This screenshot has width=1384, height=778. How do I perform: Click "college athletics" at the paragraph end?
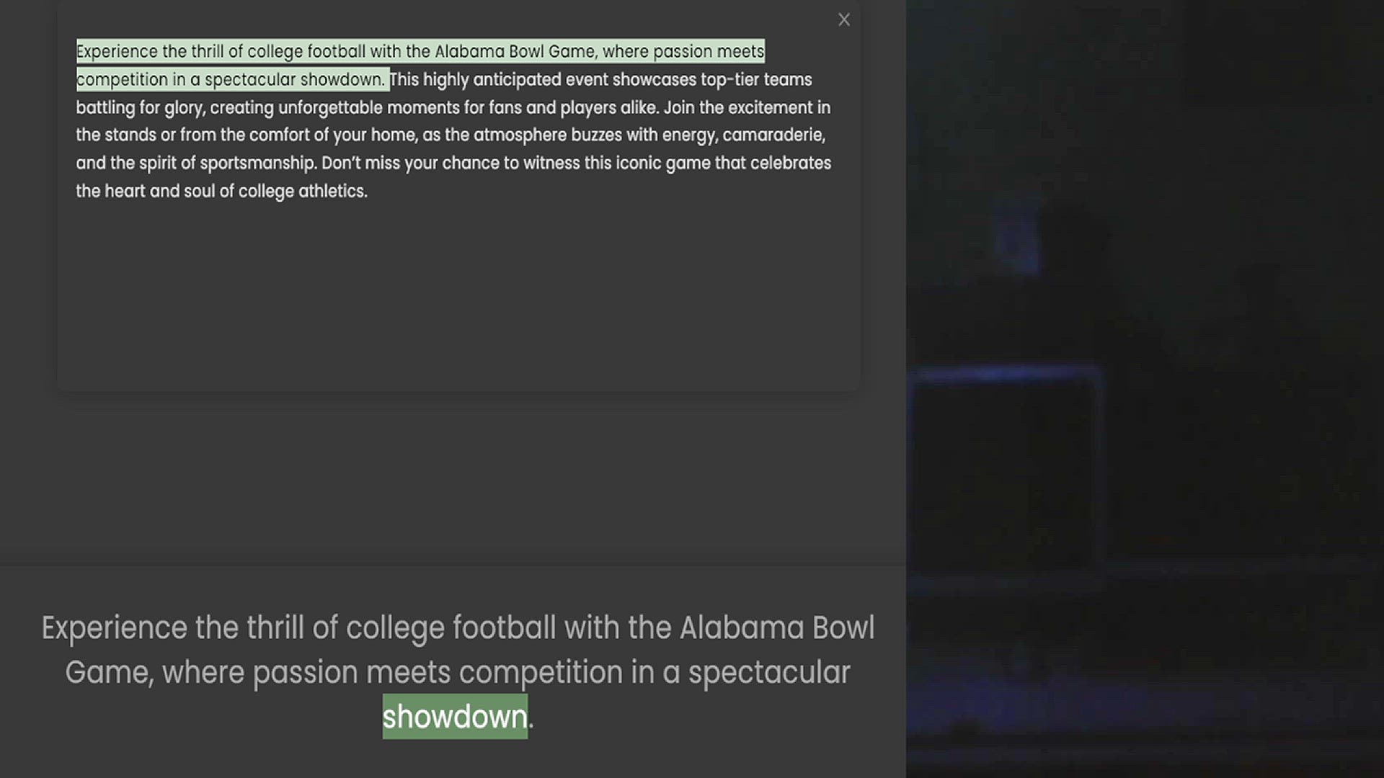point(302,192)
